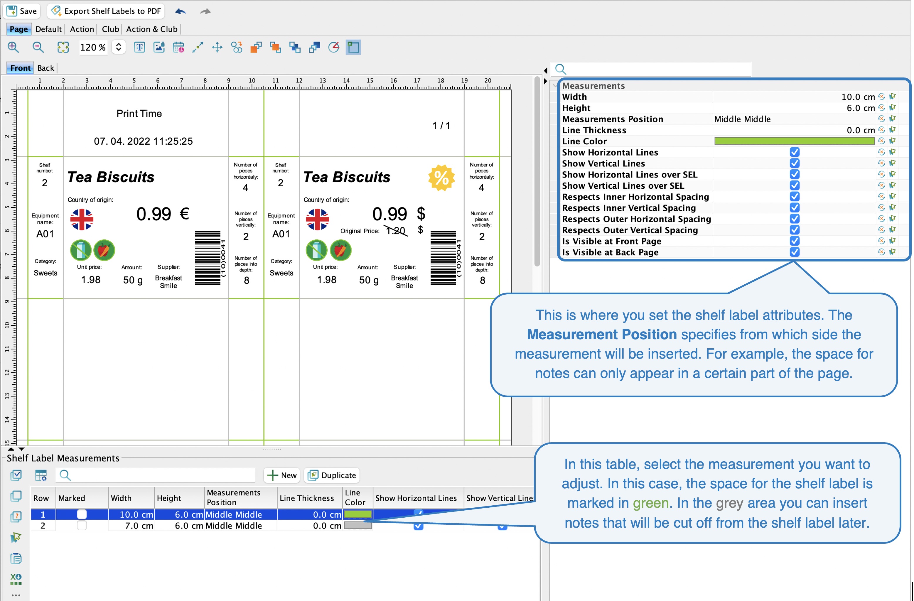Click the grey Line Color swatch in row 2
The image size is (914, 601).
358,526
